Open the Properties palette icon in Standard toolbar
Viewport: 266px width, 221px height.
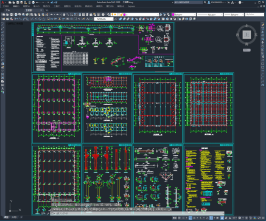(80, 15)
